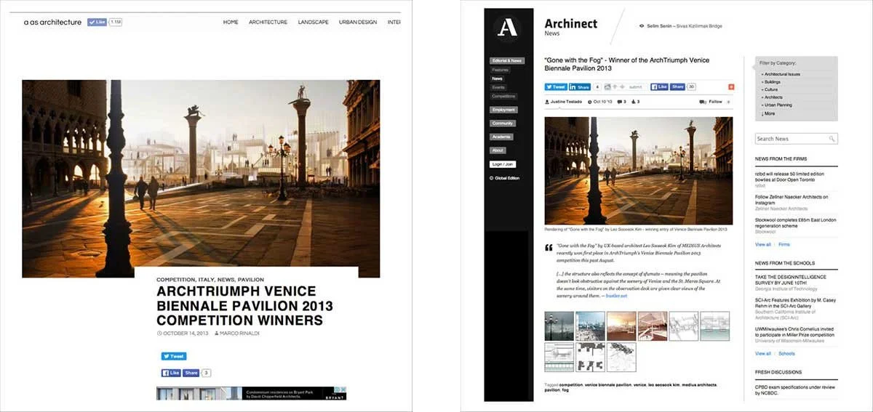
Task: Open a as architecture large Venice hero image
Action: tap(201, 178)
